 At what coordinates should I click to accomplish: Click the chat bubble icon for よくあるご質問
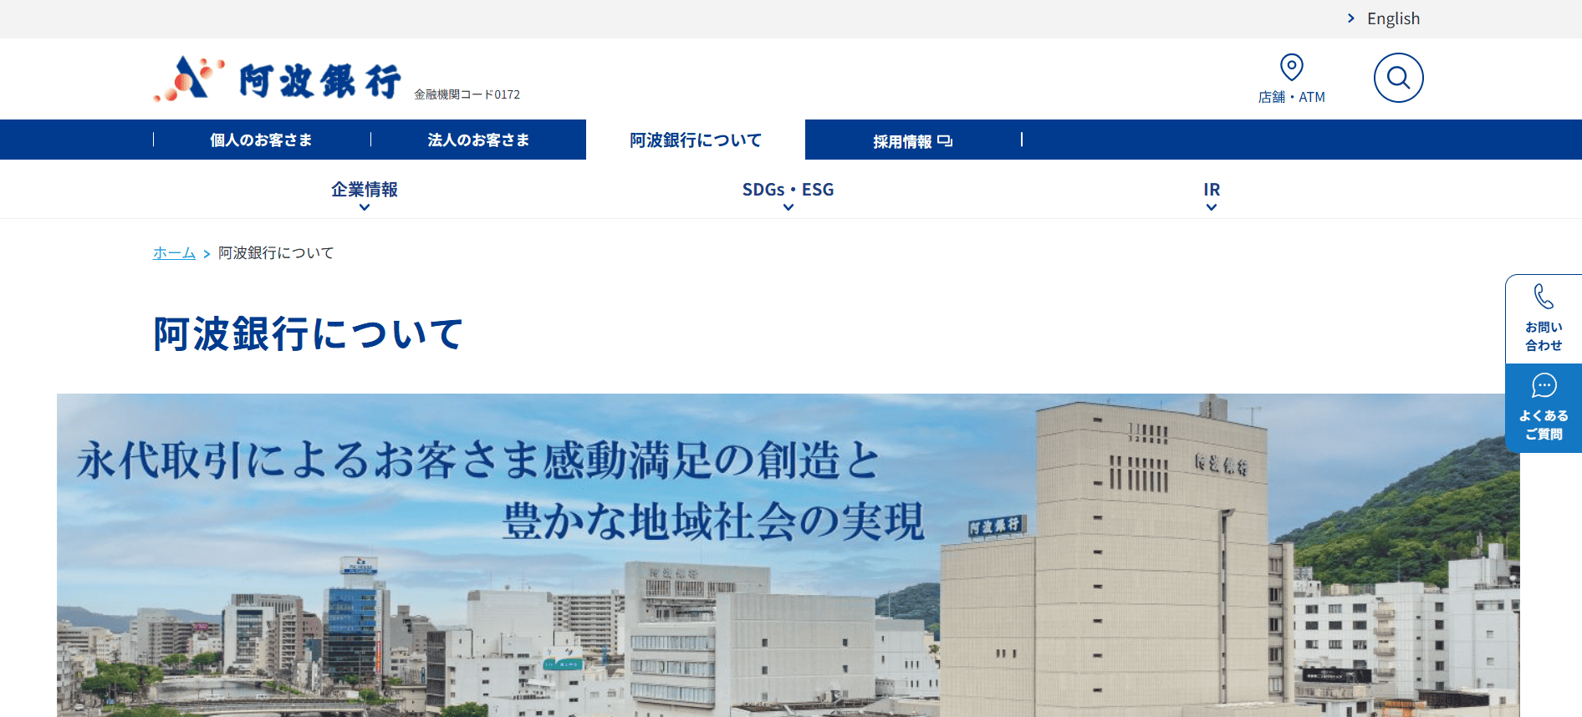pos(1544,385)
